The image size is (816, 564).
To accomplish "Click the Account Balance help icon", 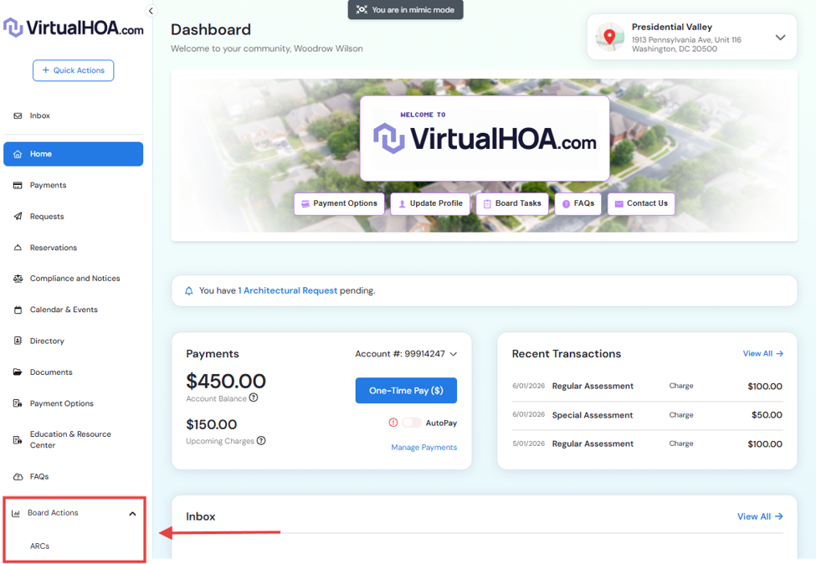I will [x=254, y=397].
